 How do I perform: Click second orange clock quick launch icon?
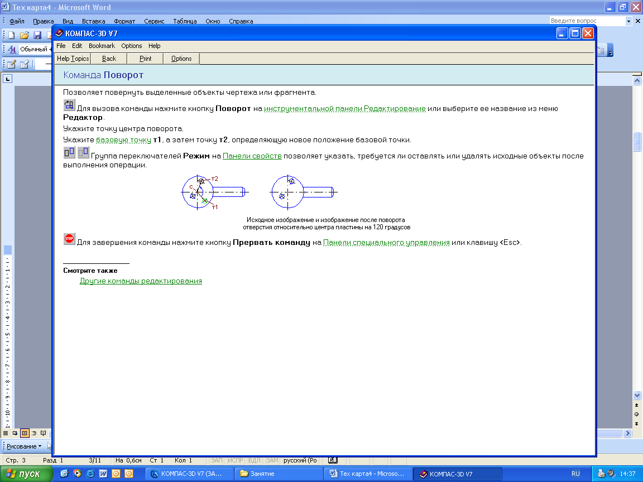click(x=129, y=474)
